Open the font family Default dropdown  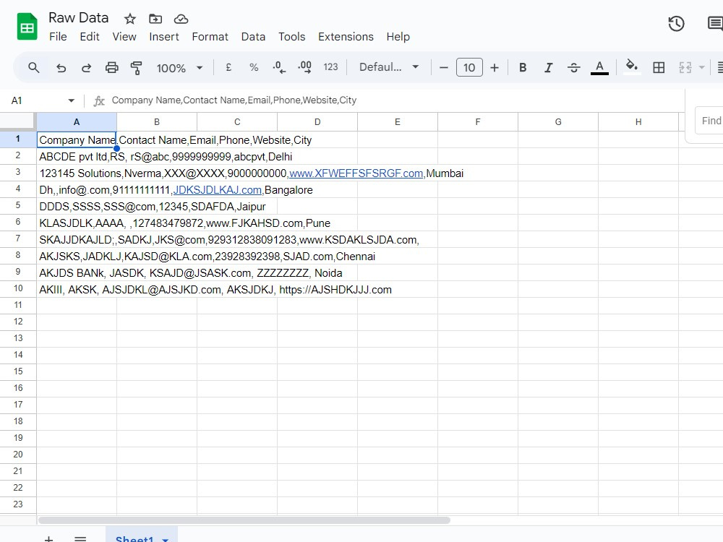[x=389, y=67]
